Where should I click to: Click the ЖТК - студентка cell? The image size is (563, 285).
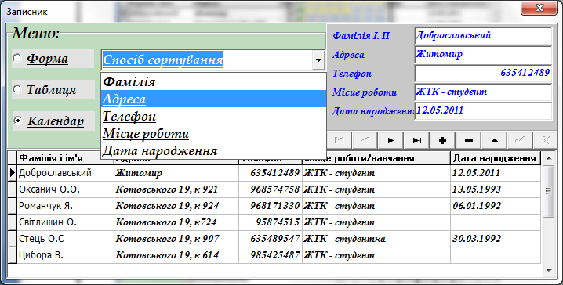click(x=376, y=239)
